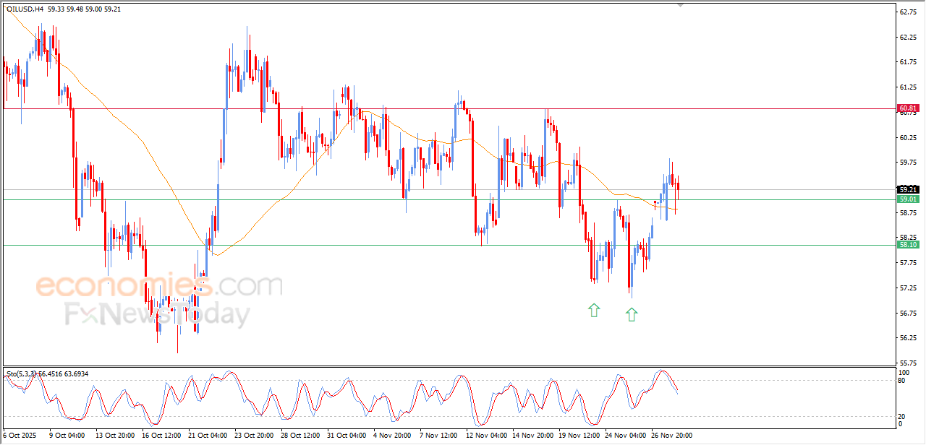The width and height of the screenshot is (926, 445).
Task: Select the green 59.01 price tag
Action: [x=908, y=199]
